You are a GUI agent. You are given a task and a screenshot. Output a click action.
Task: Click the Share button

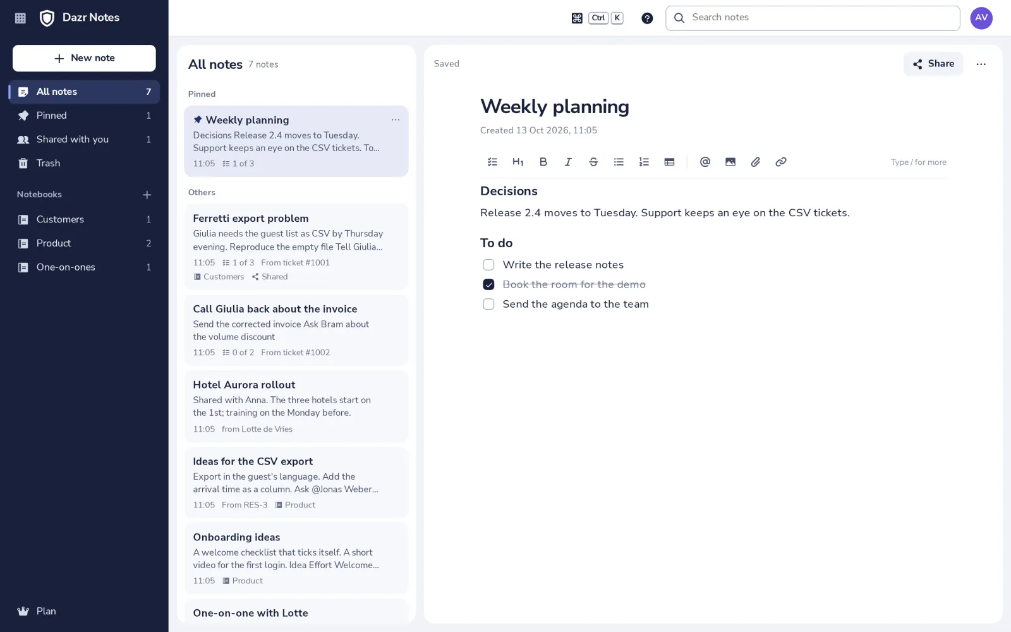coord(933,64)
